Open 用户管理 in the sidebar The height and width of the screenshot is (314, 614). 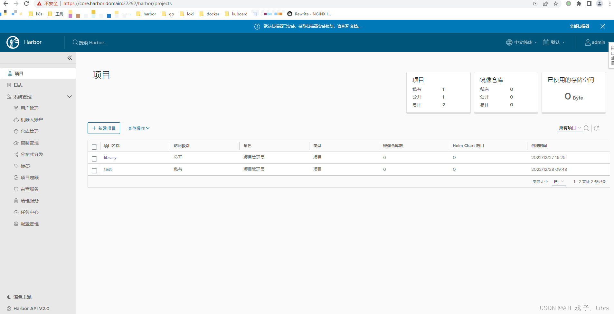coord(29,108)
